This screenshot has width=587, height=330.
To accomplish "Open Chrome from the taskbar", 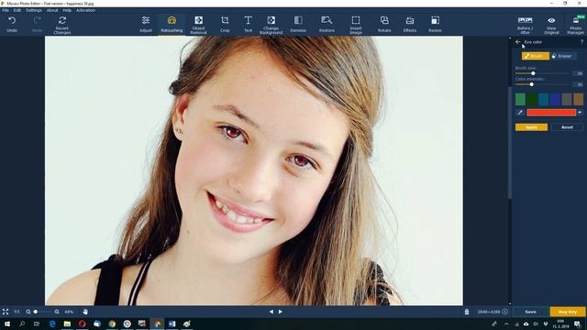I will [x=112, y=324].
